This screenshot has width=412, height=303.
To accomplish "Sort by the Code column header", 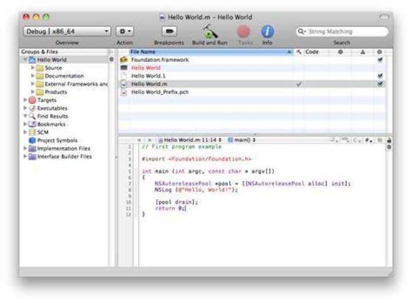I will point(316,52).
